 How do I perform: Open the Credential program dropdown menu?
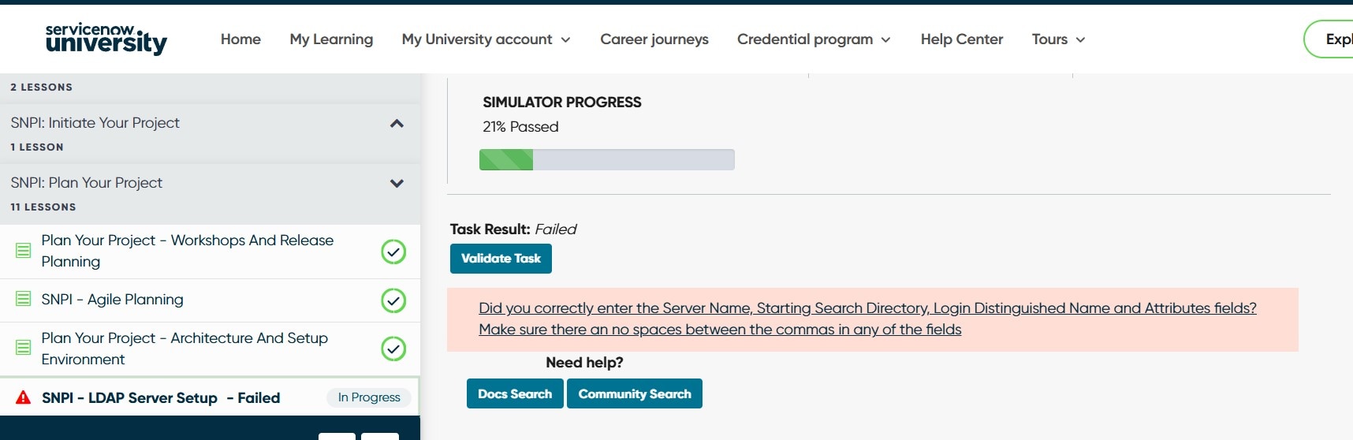pyautogui.click(x=814, y=39)
